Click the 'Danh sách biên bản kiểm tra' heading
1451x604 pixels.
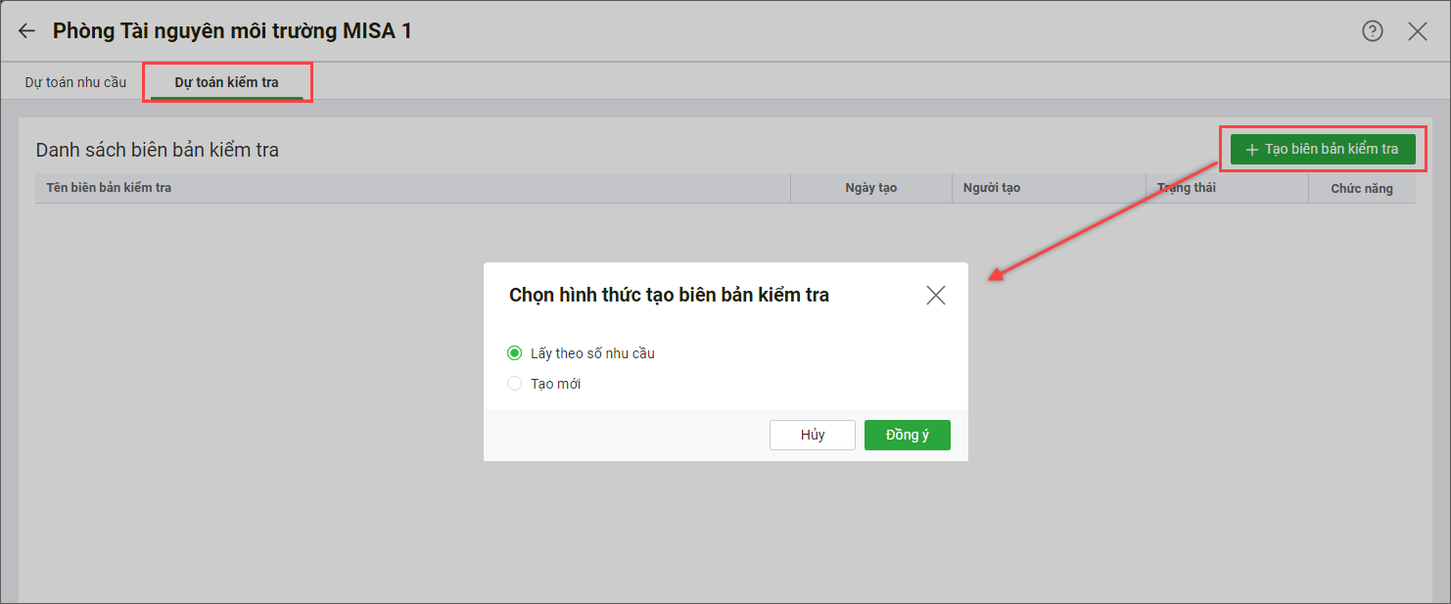pyautogui.click(x=158, y=150)
